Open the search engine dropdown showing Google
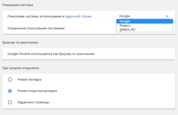 pos(144,16)
